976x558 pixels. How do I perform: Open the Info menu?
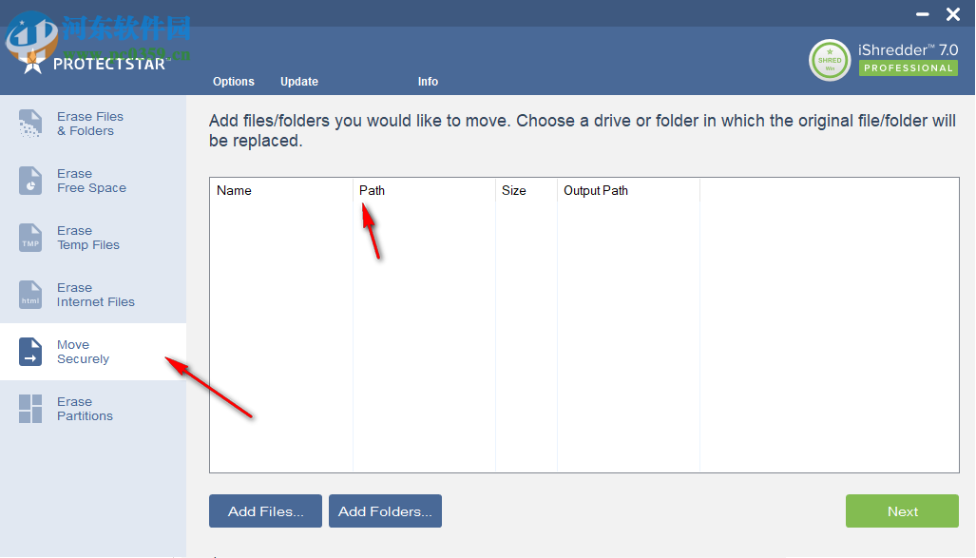(428, 82)
